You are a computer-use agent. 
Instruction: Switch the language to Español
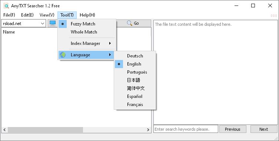(135, 96)
